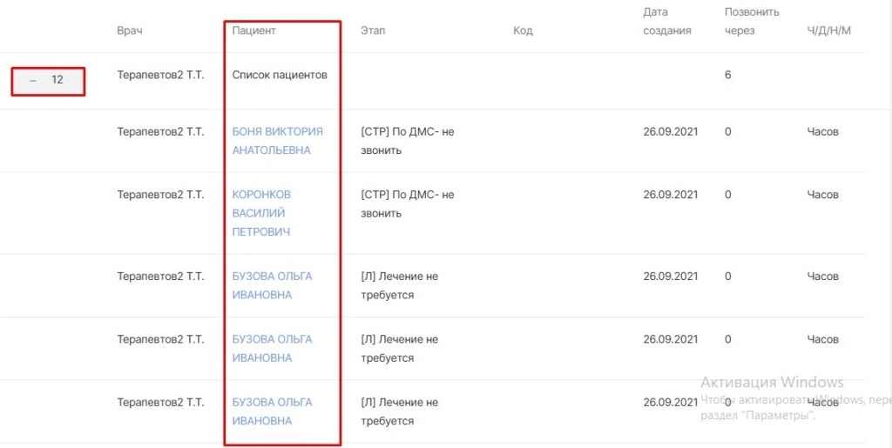
Task: Collapse the group showing 12 patients
Action: tap(34, 80)
